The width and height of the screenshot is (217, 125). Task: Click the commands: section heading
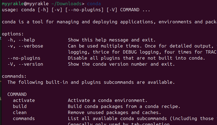(x=14, y=76)
